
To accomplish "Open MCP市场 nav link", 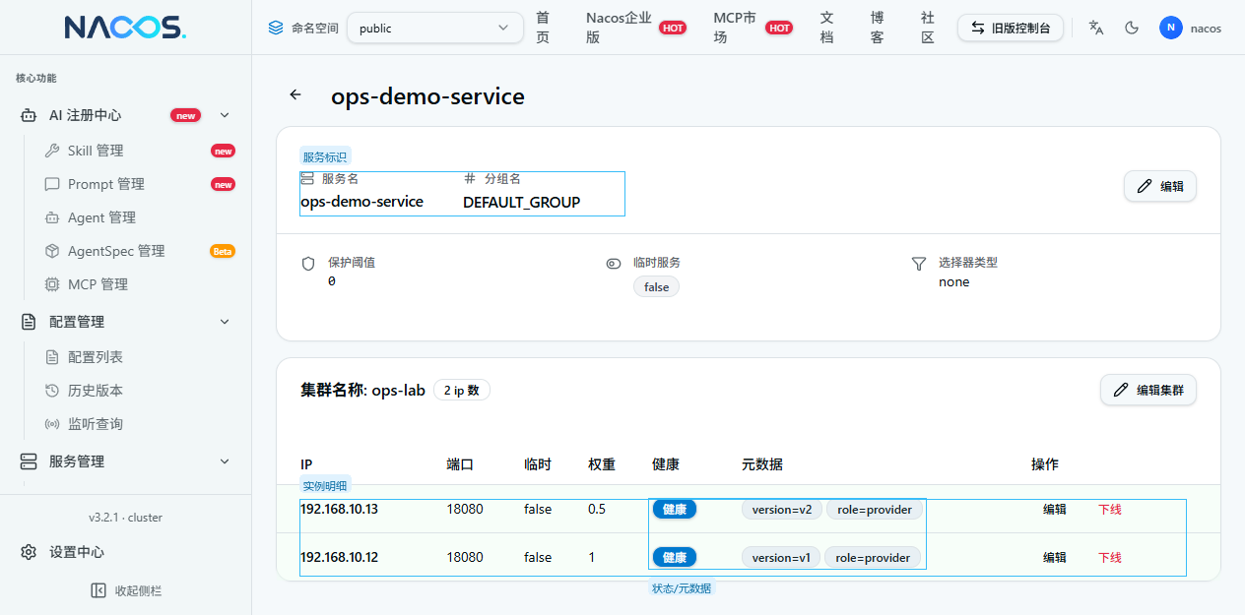I will click(736, 28).
